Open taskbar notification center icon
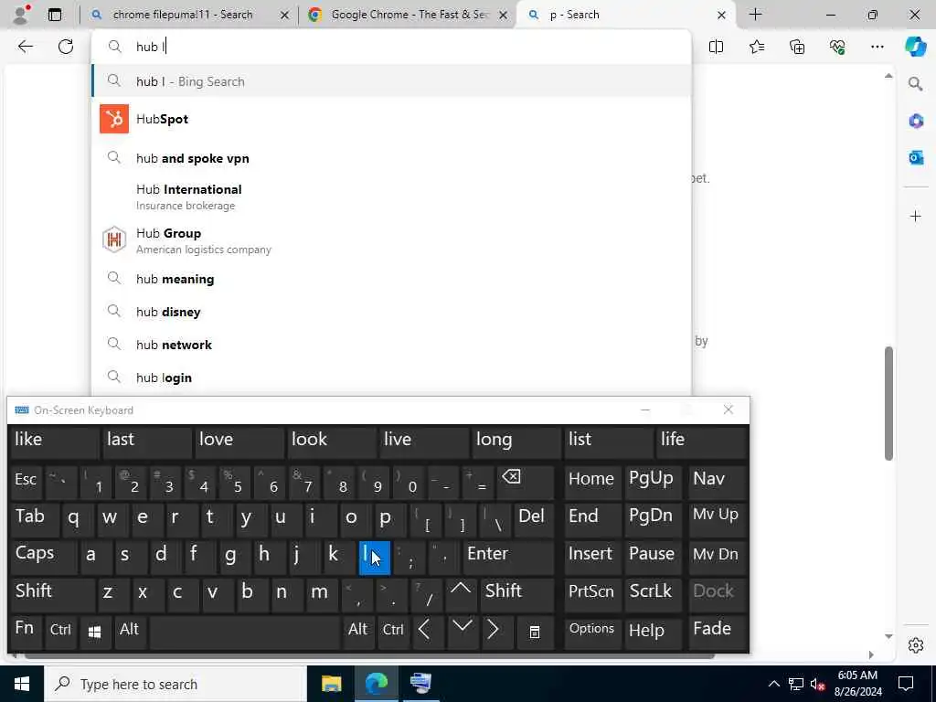Viewport: 936px width, 702px height. tap(906, 684)
